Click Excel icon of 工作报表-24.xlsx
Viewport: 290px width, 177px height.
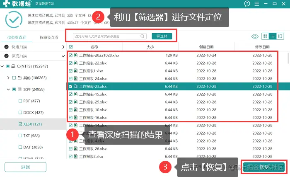[x=75, y=78]
